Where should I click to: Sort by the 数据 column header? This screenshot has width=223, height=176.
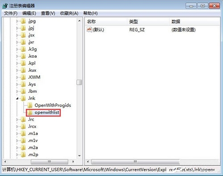[194, 22]
